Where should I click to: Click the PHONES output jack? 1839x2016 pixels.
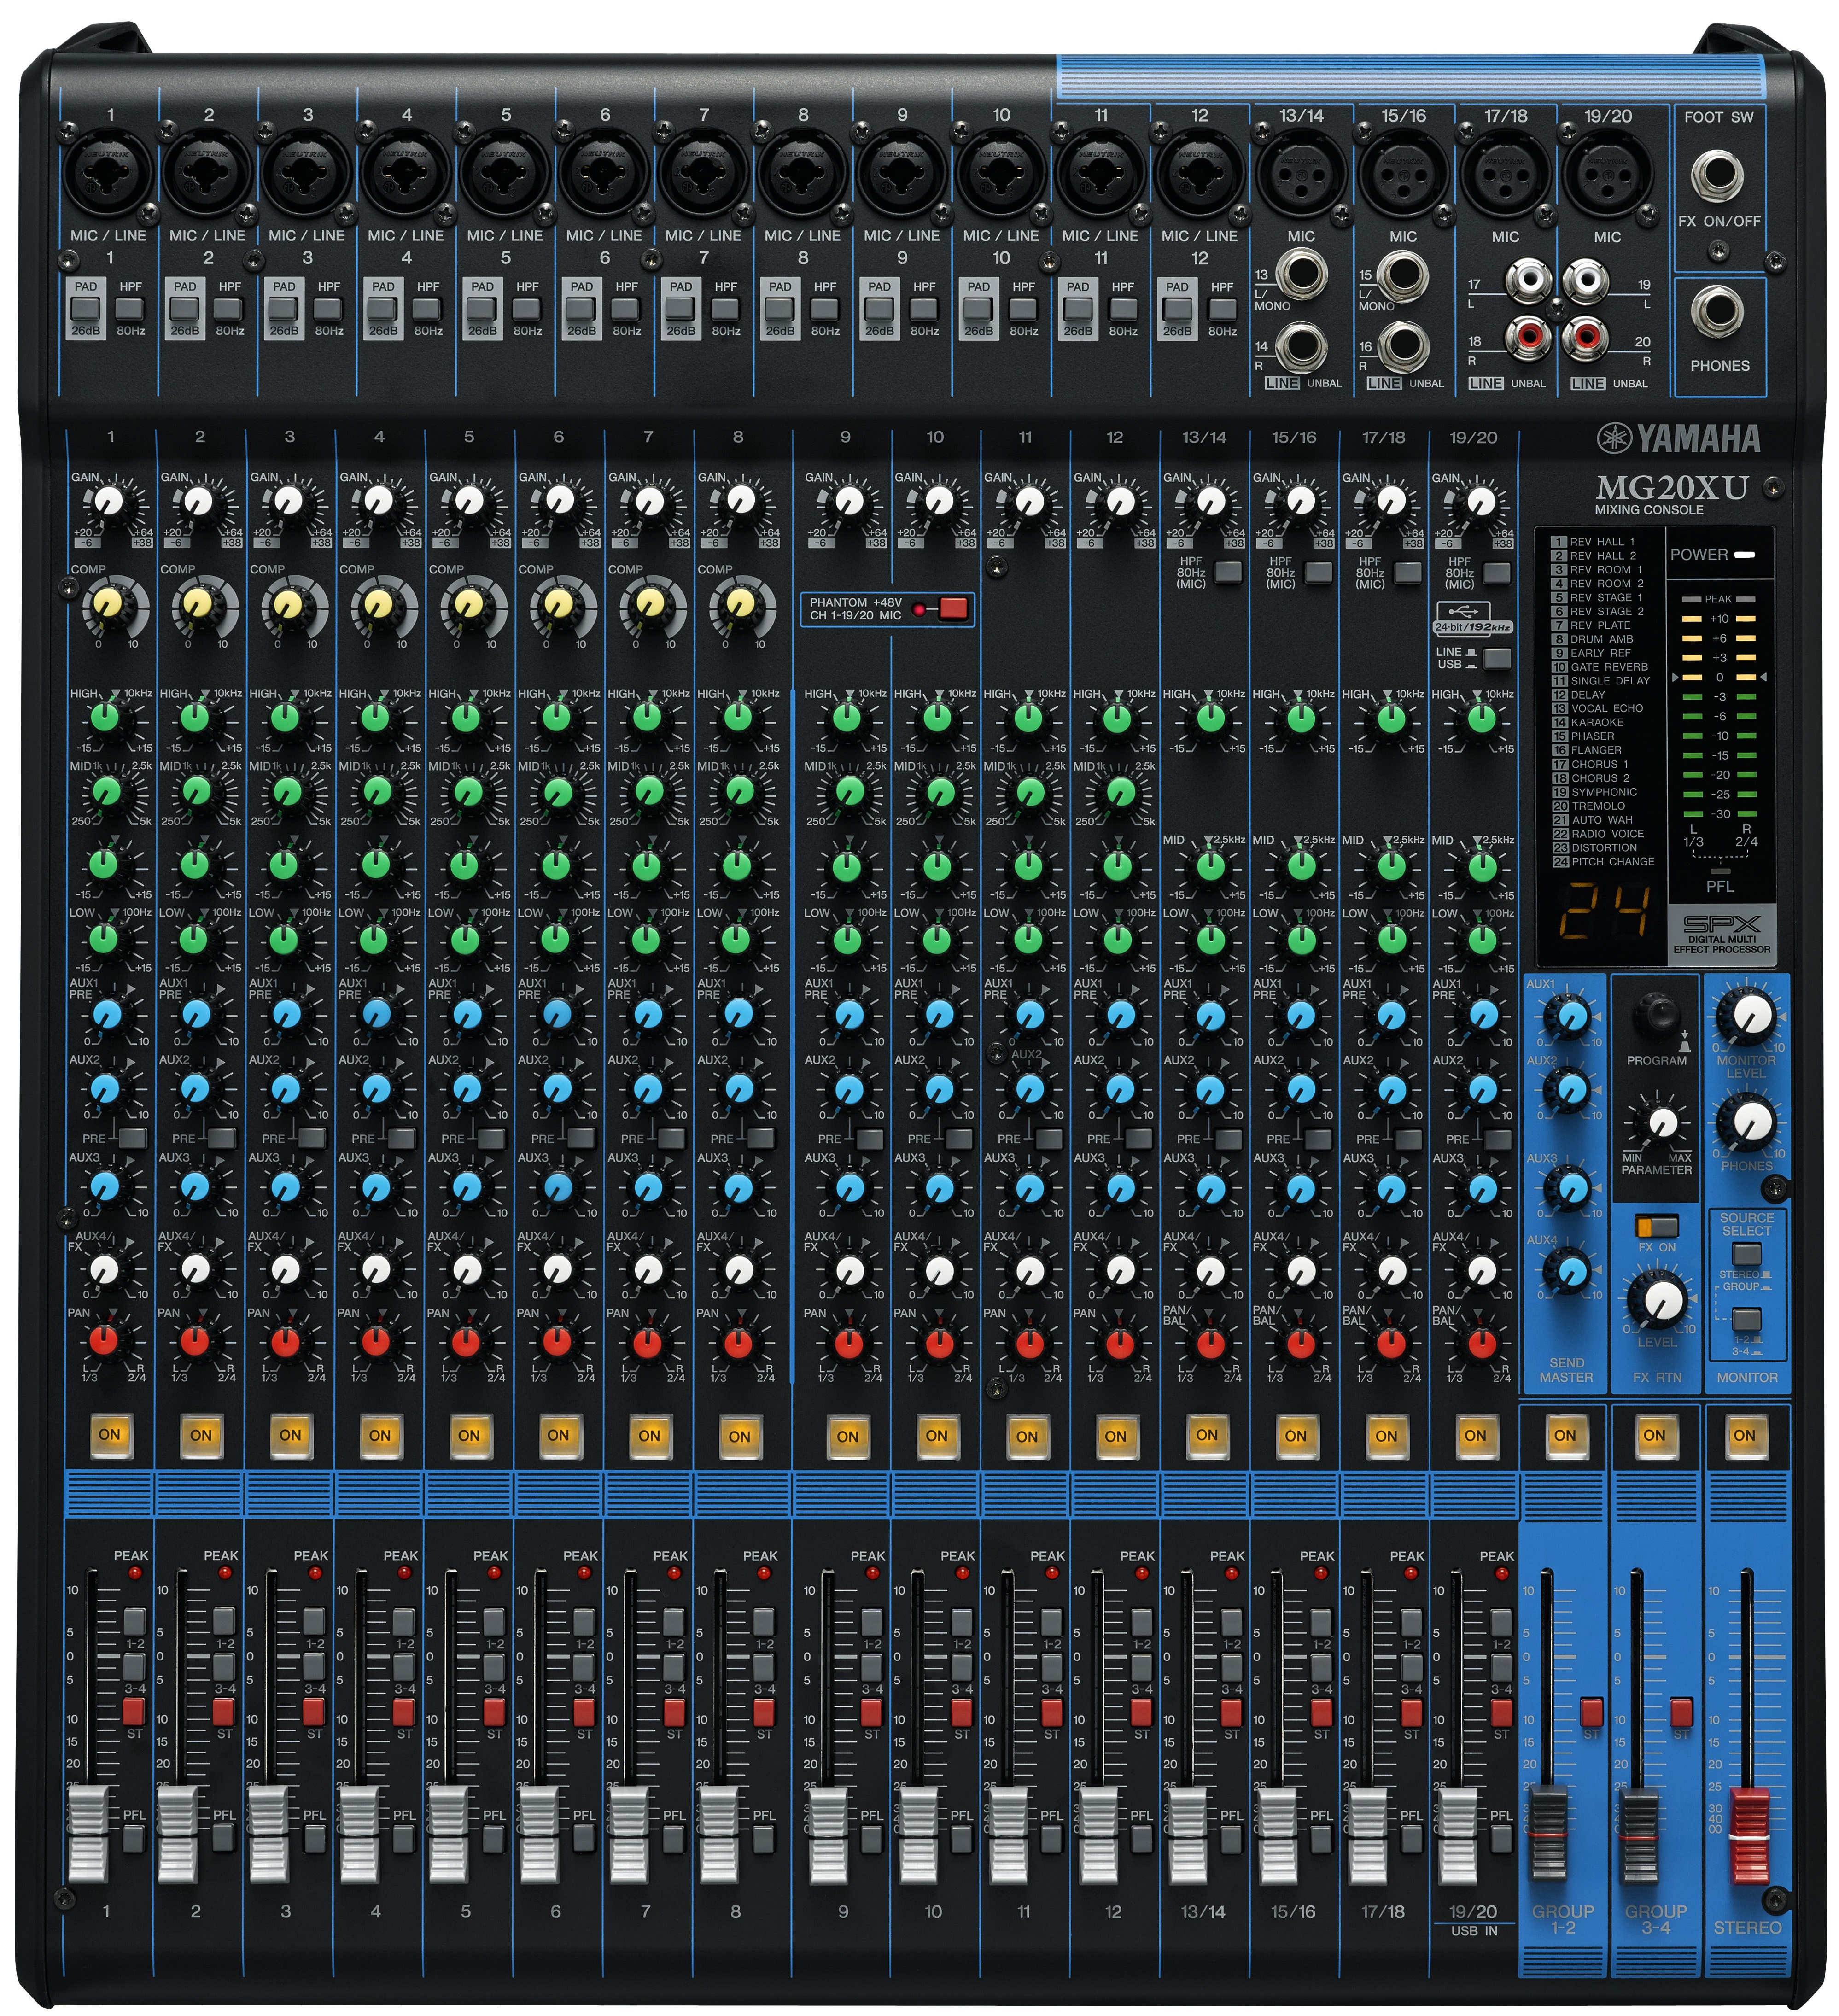tap(1717, 312)
